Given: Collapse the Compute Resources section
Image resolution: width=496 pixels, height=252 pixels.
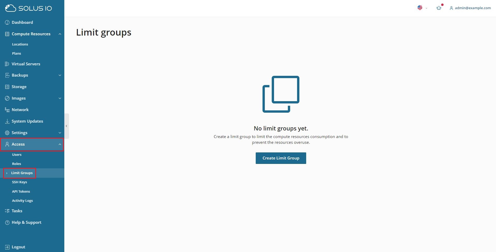Looking at the screenshot, I should [x=60, y=34].
